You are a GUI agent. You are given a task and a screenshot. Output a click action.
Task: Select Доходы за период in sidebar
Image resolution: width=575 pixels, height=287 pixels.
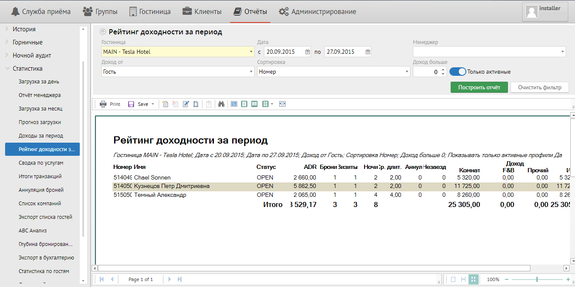pos(41,136)
